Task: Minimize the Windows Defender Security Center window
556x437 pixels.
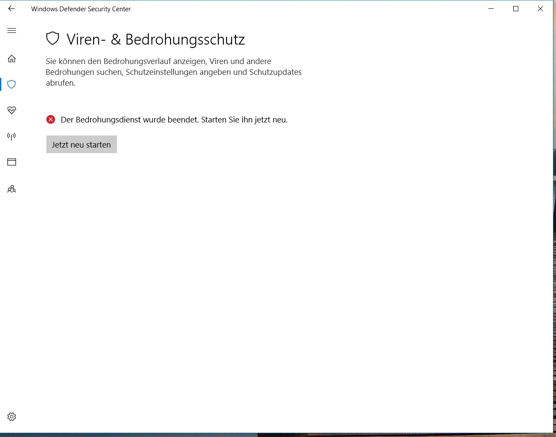Action: pyautogui.click(x=491, y=9)
